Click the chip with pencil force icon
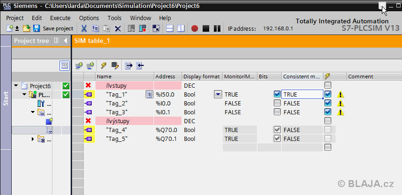Viewport: 402px width, 195px height. (115, 66)
